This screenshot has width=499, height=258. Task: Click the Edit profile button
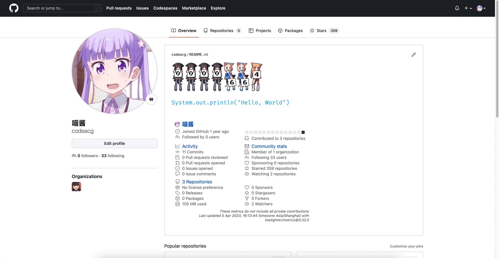tap(114, 143)
